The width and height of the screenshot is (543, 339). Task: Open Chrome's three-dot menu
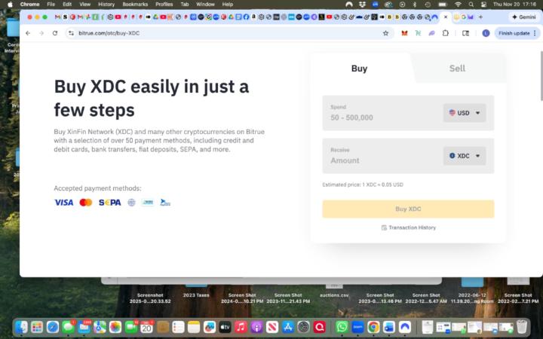[535, 33]
